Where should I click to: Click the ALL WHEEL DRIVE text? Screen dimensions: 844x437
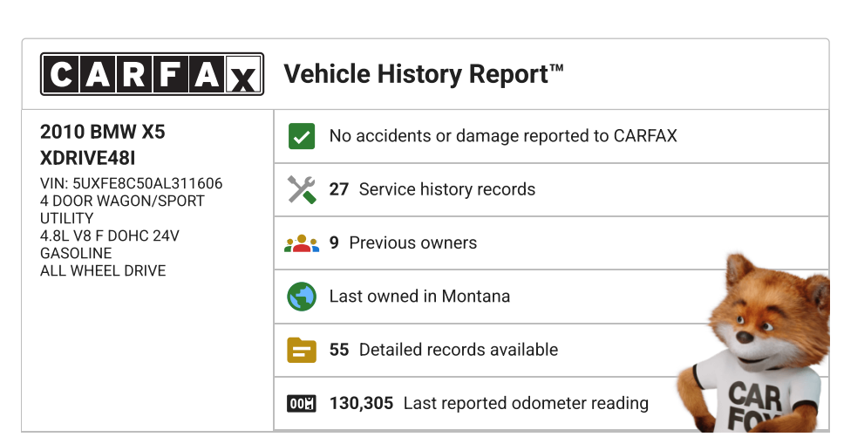pos(103,270)
